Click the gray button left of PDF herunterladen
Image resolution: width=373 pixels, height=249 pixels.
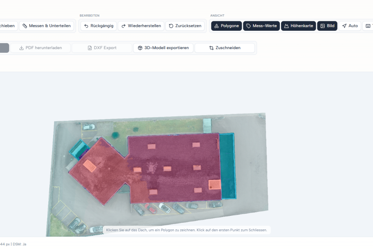4,48
